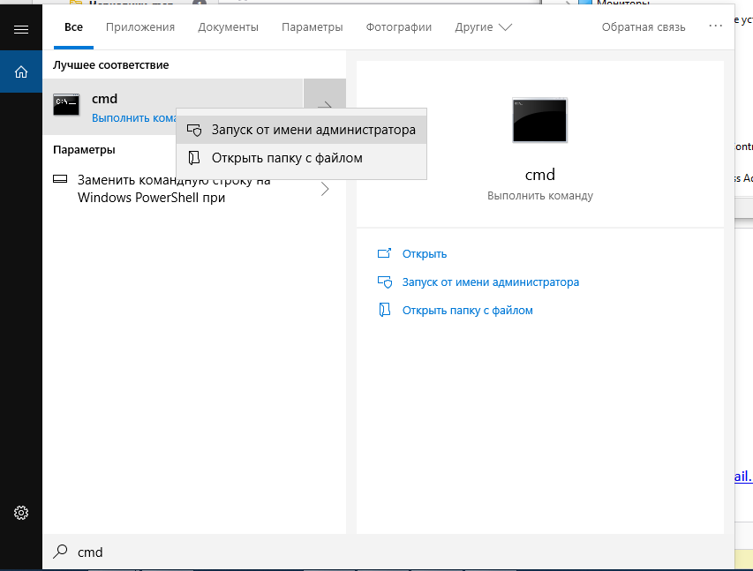Click Открыть папку с файлом in right panel
Viewport: 753px width, 571px height.
467,310
